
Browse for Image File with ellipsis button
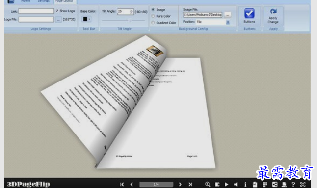[x=228, y=15]
